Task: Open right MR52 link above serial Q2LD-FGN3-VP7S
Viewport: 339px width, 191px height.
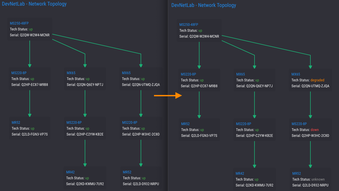Action: tap(185, 124)
